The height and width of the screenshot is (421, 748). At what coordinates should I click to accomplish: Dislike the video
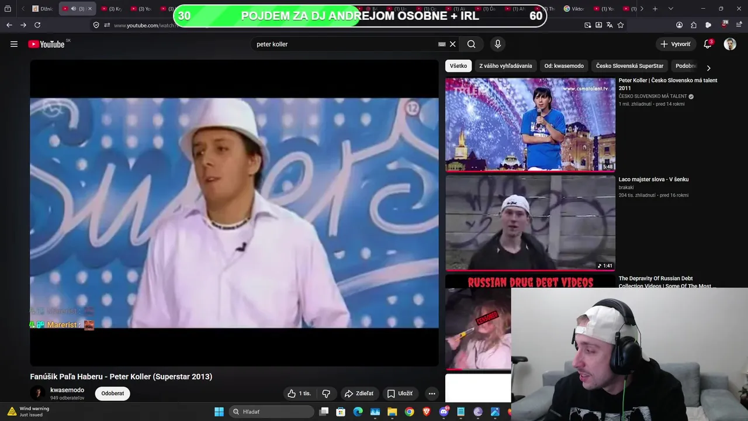tap(326, 394)
